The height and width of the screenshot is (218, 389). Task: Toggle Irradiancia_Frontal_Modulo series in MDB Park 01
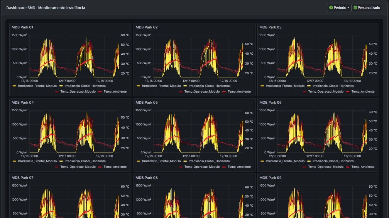37,86
